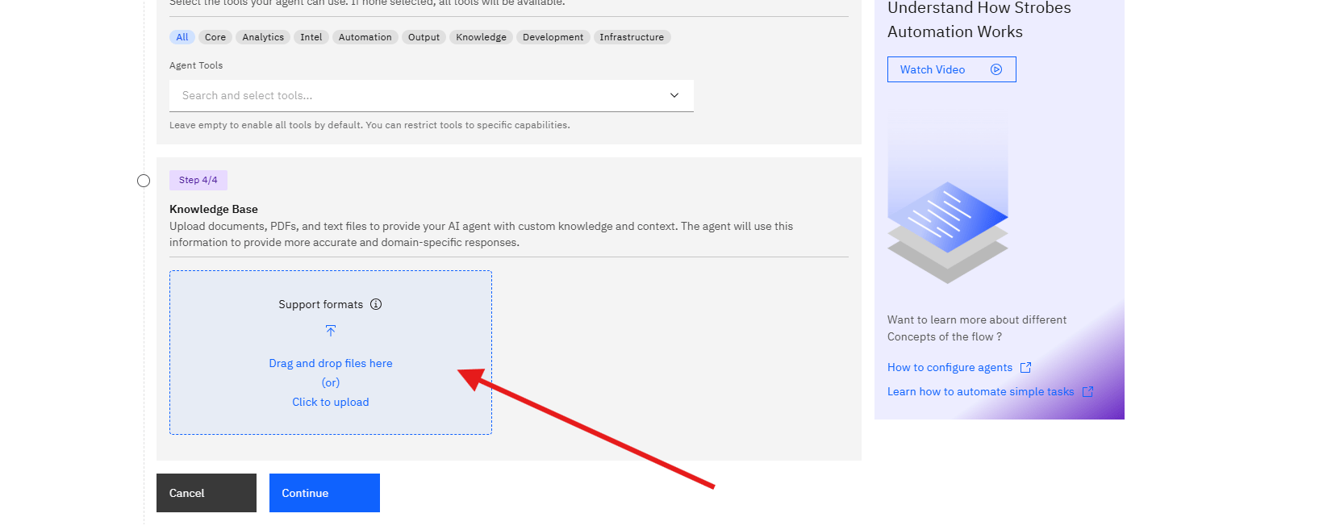Filter tools by Output category

point(424,37)
